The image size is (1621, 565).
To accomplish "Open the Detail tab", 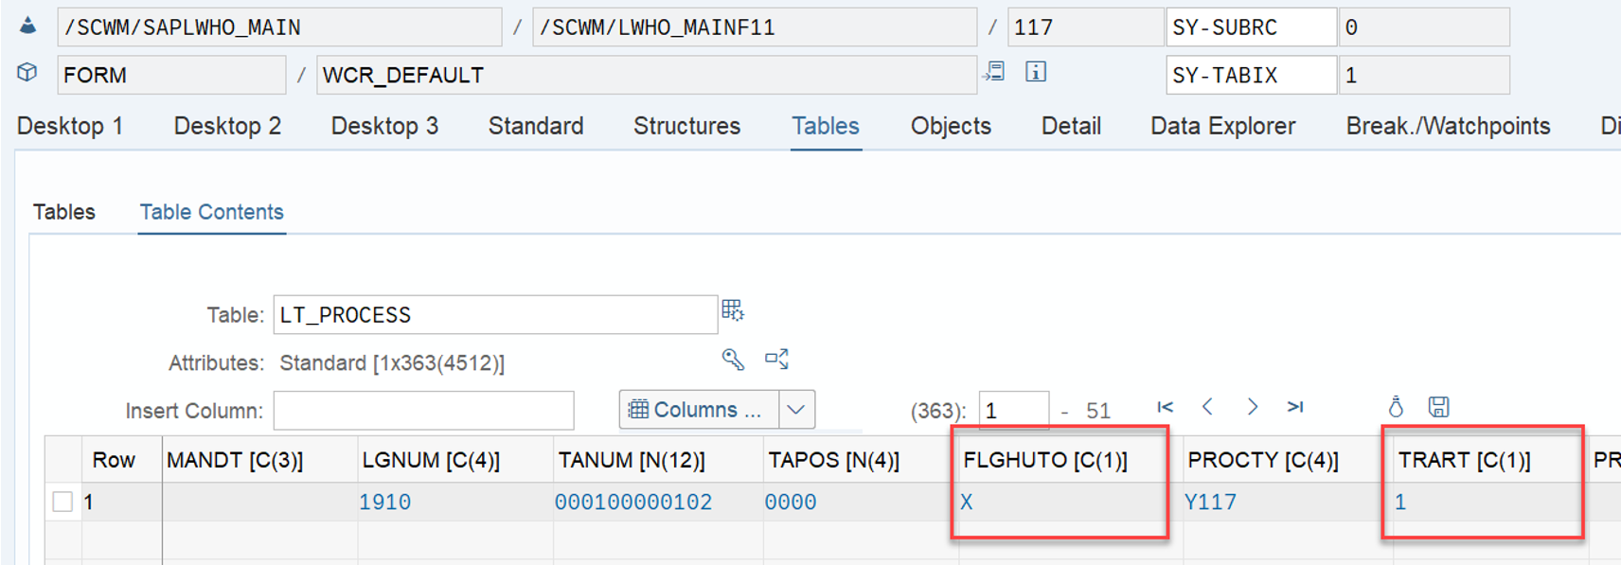I will (1071, 126).
